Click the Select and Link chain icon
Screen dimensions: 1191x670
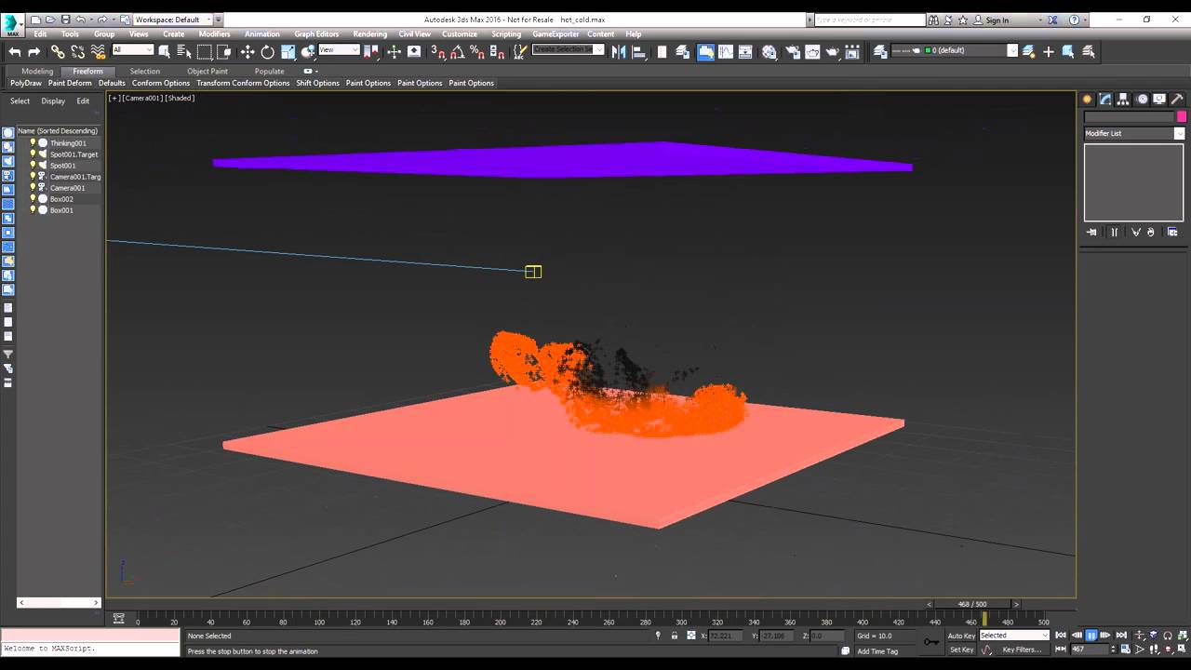point(58,52)
